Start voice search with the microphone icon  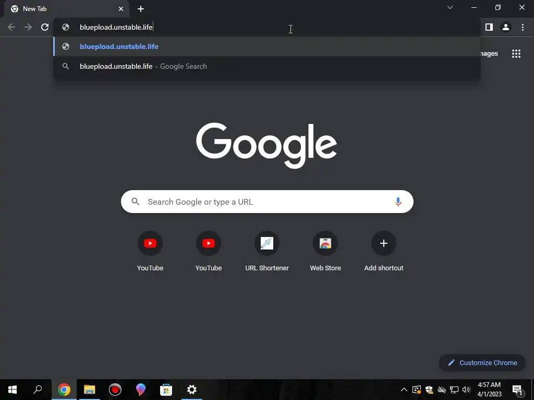tap(398, 202)
